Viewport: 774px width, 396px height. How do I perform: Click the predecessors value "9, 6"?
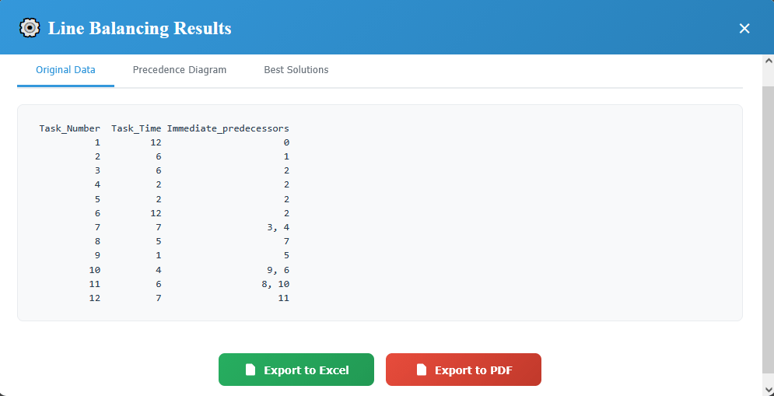pyautogui.click(x=277, y=270)
